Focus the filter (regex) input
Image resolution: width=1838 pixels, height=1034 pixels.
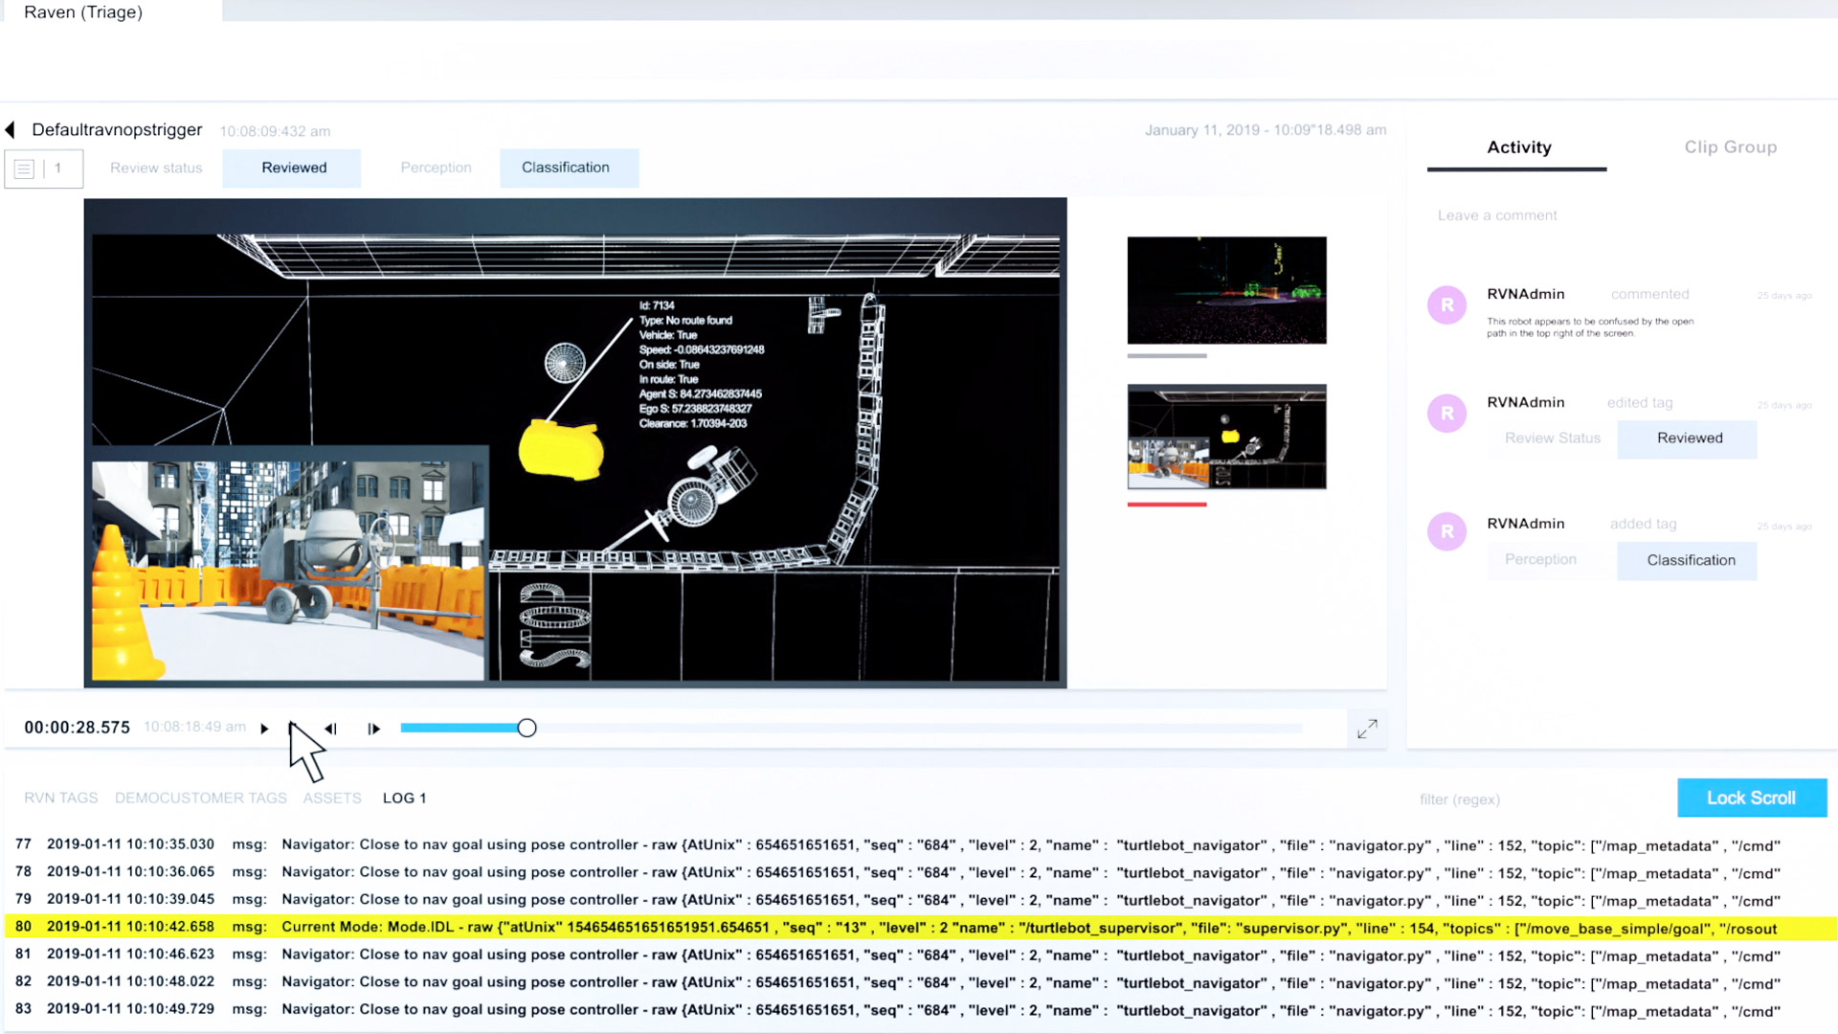click(1460, 799)
